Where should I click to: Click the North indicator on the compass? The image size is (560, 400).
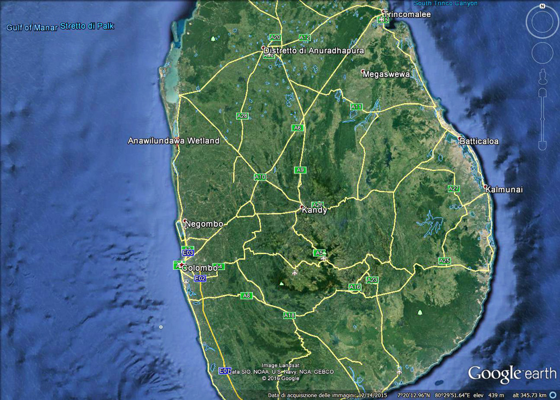542,6
